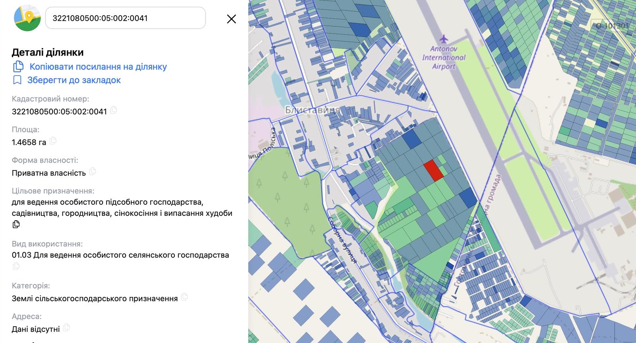Image resolution: width=636 pixels, height=343 pixels.
Task: Copy the Категорія land category value
Action: pyautogui.click(x=184, y=297)
